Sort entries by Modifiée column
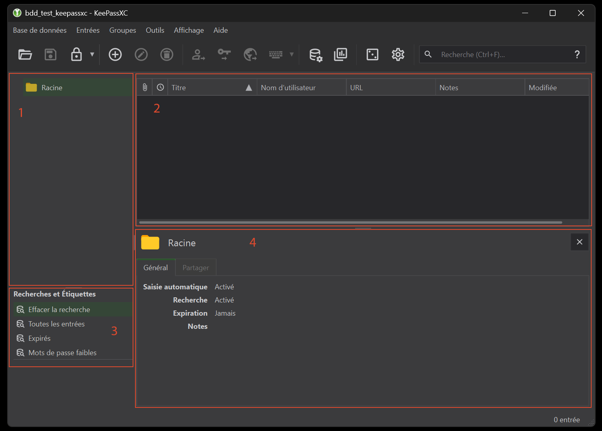Image resolution: width=602 pixels, height=431 pixels. click(x=557, y=87)
